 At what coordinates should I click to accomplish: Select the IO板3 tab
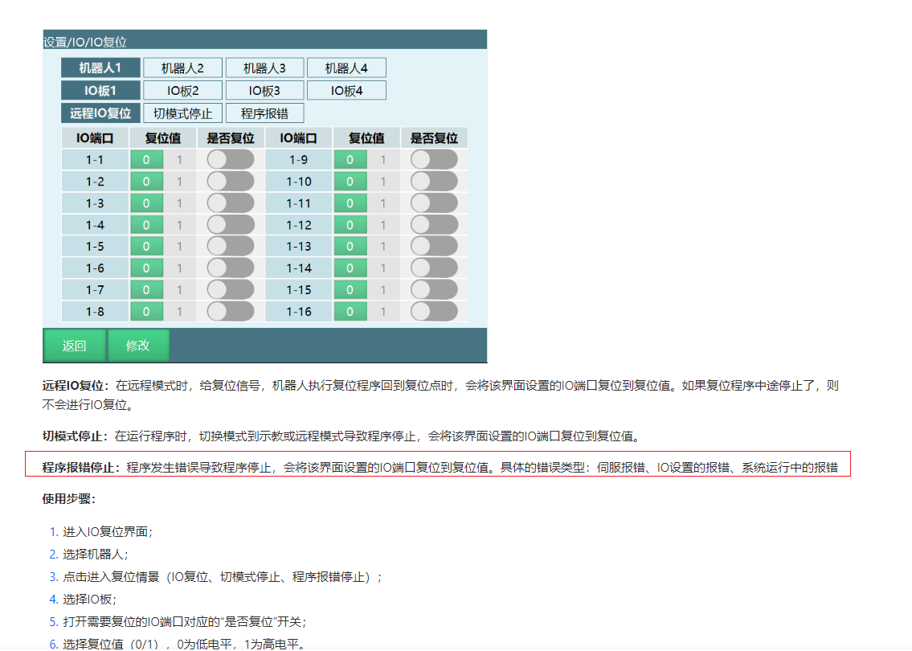point(264,91)
